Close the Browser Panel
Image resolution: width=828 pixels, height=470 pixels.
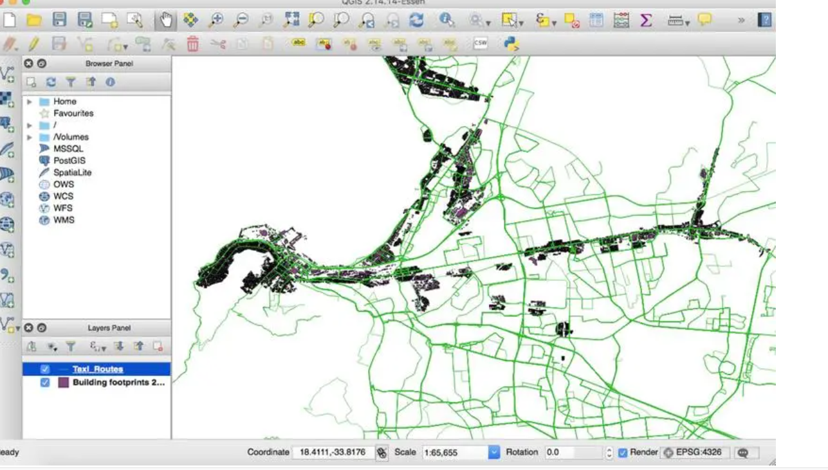tap(29, 64)
